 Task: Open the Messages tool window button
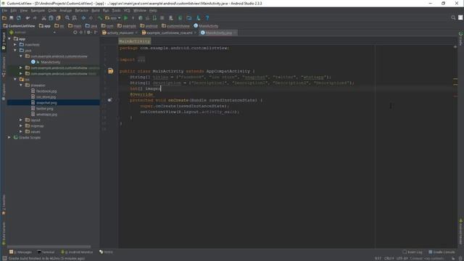(20, 252)
